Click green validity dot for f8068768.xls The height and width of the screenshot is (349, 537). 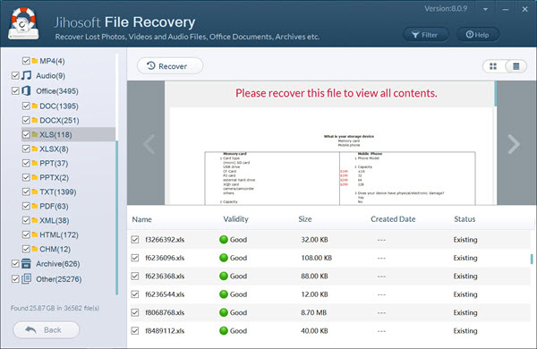224,312
